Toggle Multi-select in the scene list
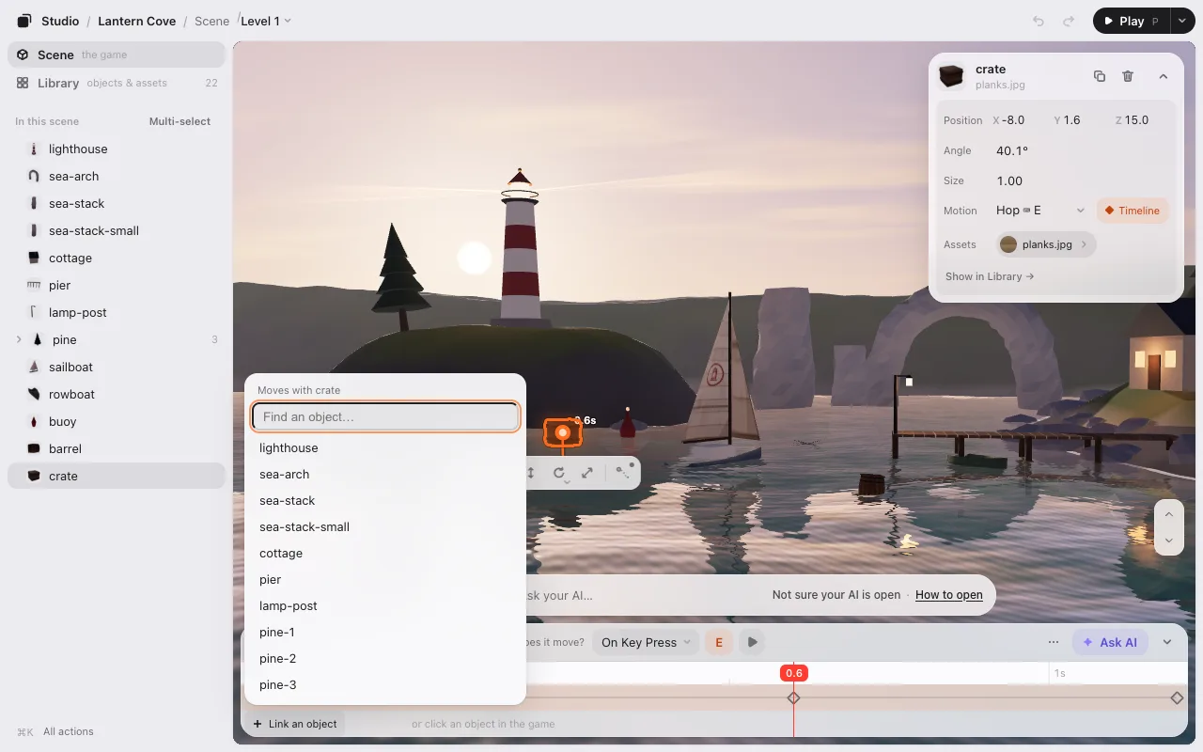 coord(180,121)
